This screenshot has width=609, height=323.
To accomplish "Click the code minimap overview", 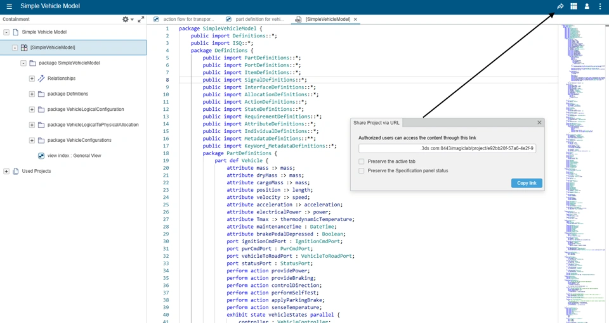I will click(584, 174).
